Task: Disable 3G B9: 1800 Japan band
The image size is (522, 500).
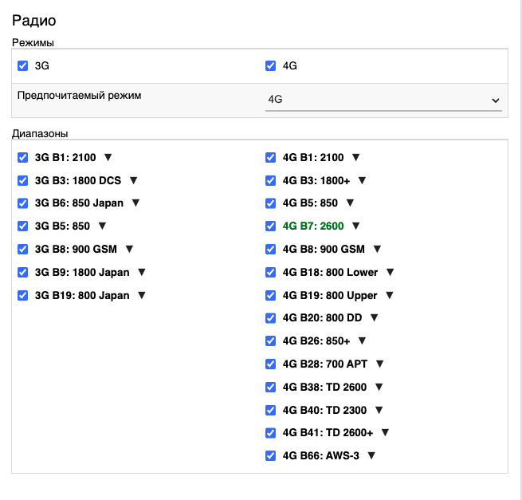Action: coord(23,272)
